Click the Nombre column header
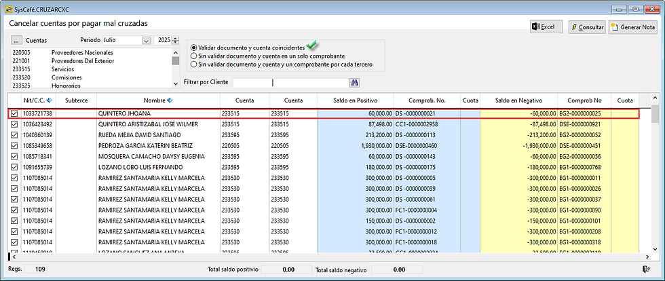665x281 pixels. [158, 100]
